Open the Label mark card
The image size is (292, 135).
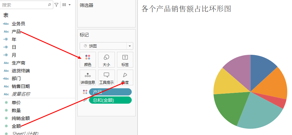pos(125,60)
